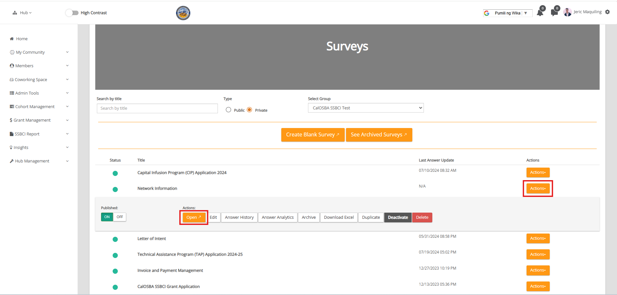Viewport: 617px width, 295px height.
Task: Open Actions for Letter of Intent
Action: (538, 238)
